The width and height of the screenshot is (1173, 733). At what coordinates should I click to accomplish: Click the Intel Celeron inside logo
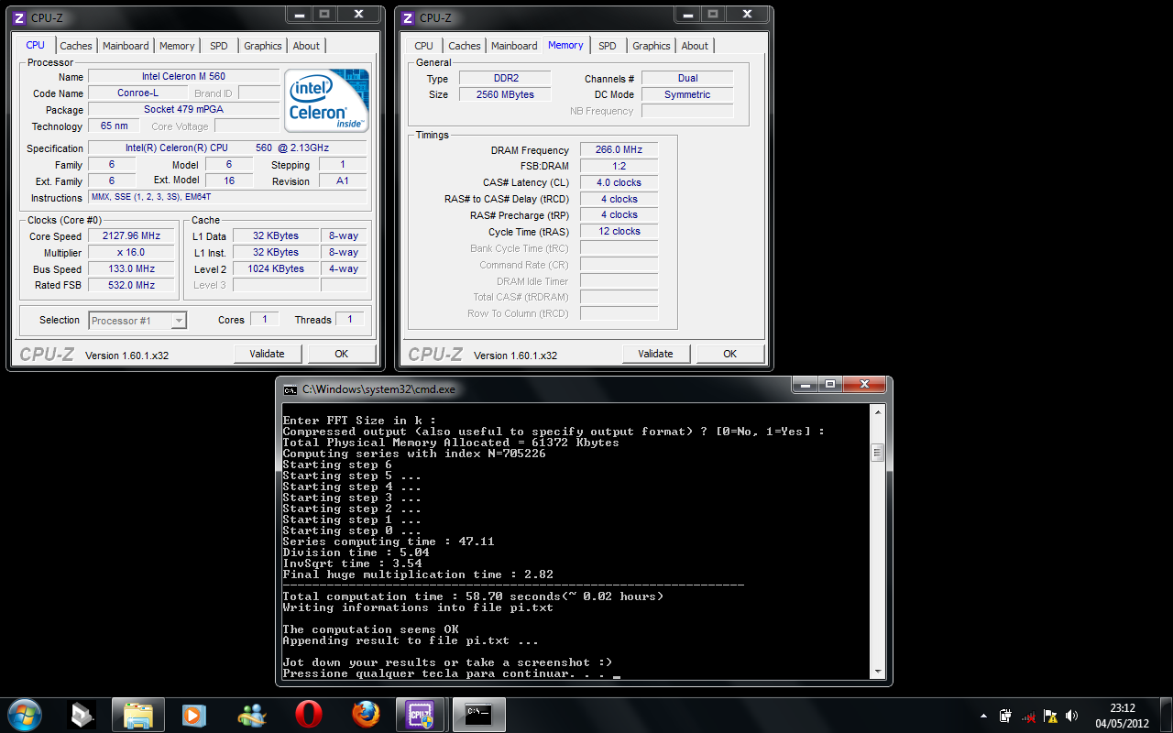click(327, 101)
